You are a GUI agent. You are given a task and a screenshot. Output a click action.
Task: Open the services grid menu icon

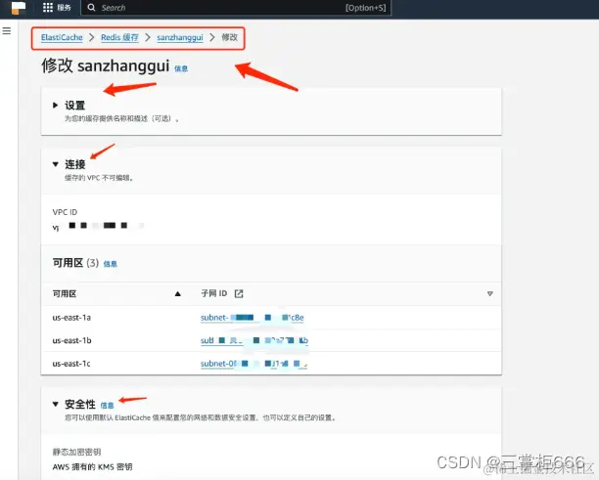48,8
